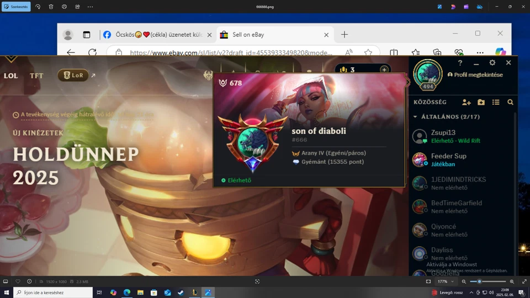The image size is (530, 298).
Task: Open the LoR badge link
Action: click(73, 76)
